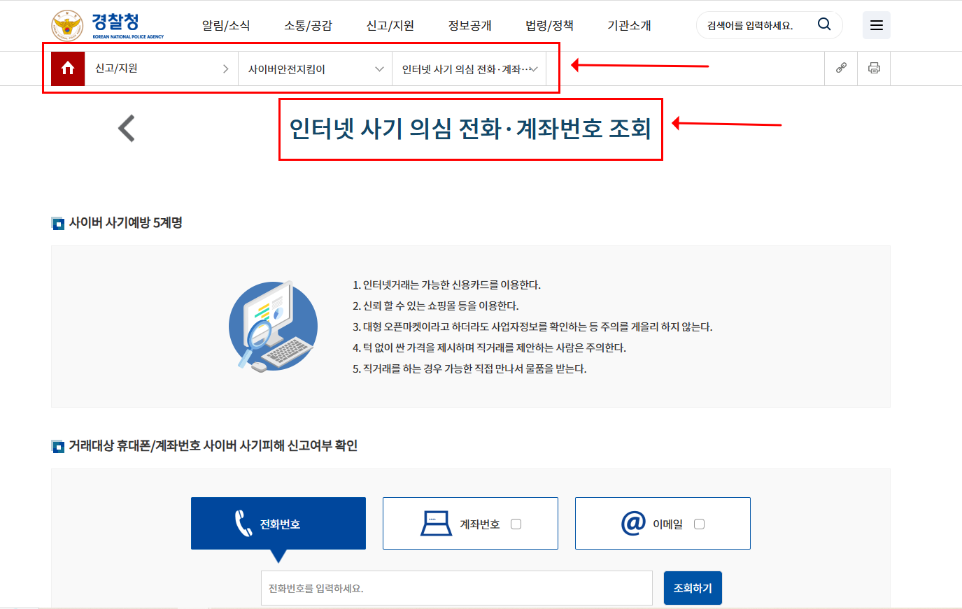The width and height of the screenshot is (962, 609).
Task: Expand the 신고/지원 breadcrumb chevron
Action: (225, 68)
